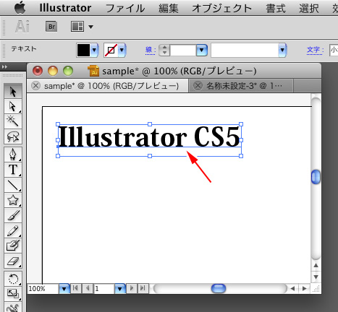Open the 線 stroke panel link
This screenshot has width=338, height=312.
[150, 50]
